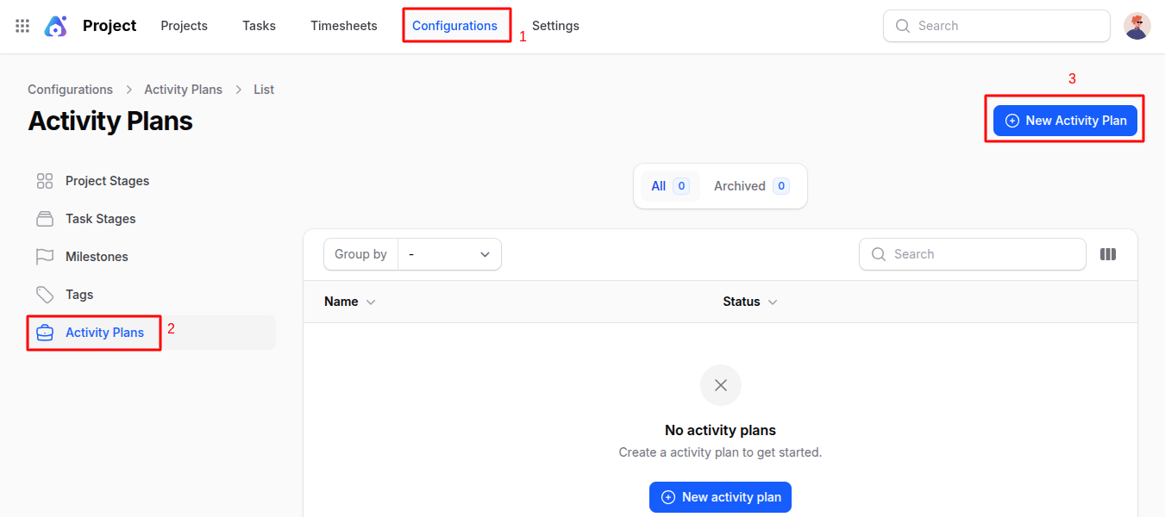Open the Tasks menu
The image size is (1165, 517).
click(259, 26)
